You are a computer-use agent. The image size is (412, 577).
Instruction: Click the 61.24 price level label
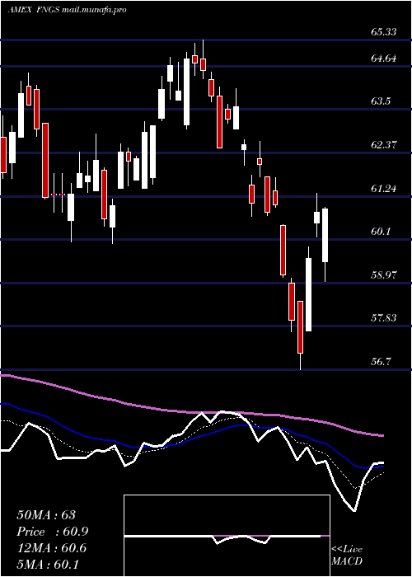[x=384, y=189]
